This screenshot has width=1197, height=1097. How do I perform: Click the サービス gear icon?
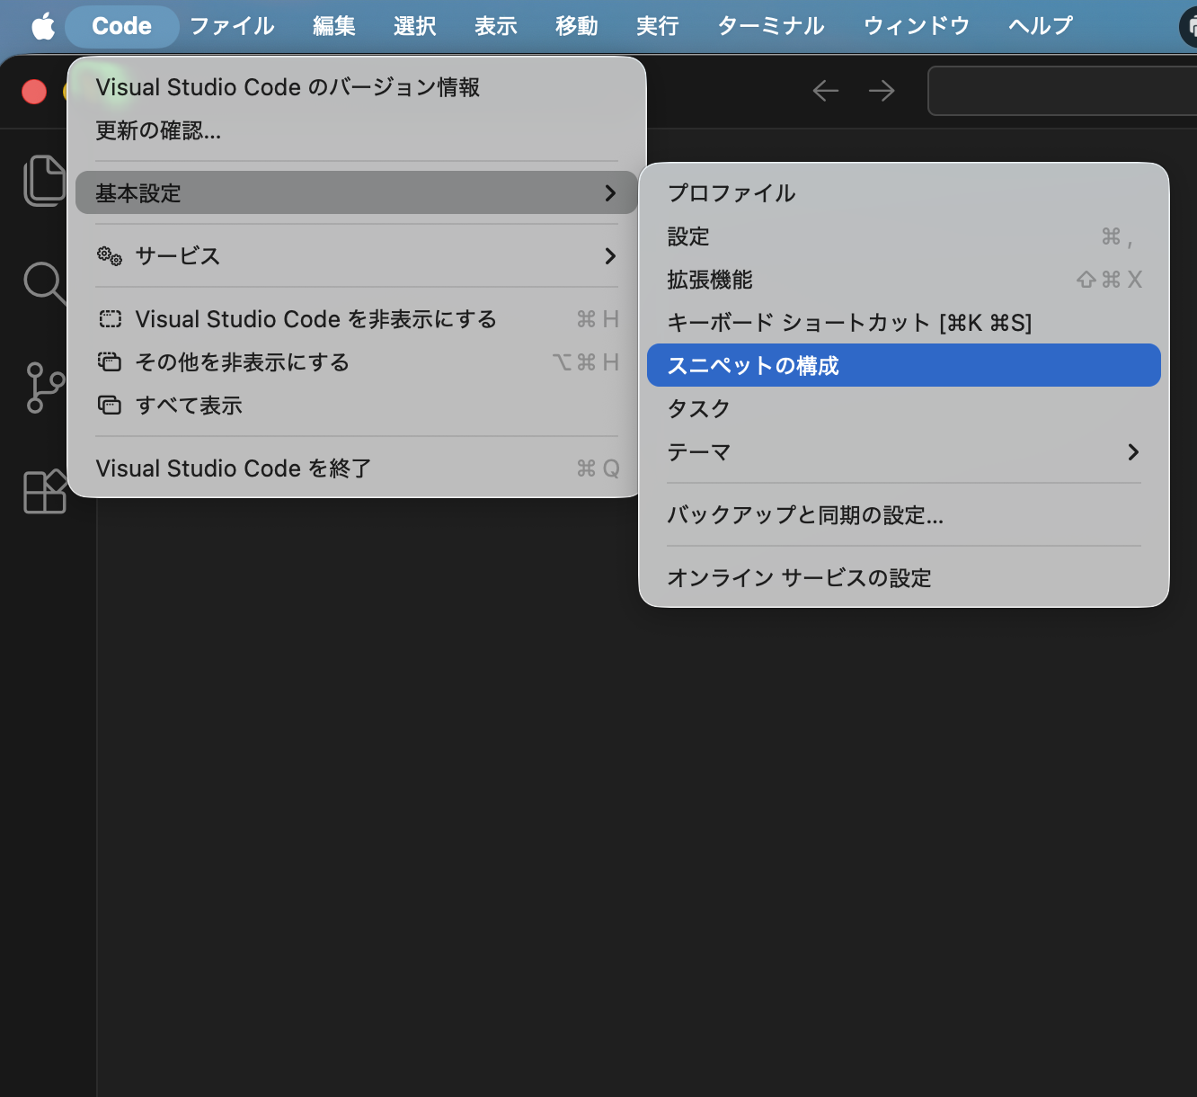tap(109, 256)
